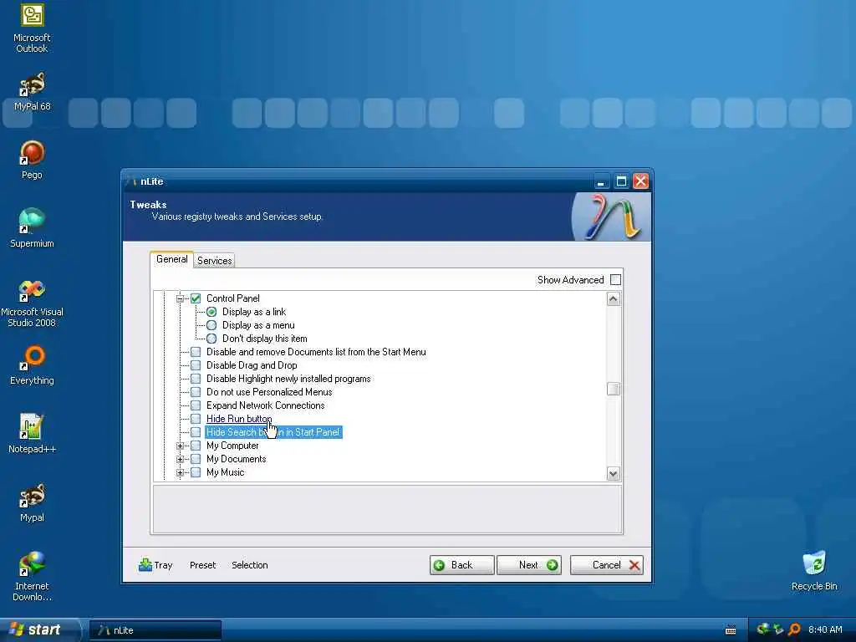Enable the Show Advanced checkbox
Viewport: 856px width, 642px height.
(616, 279)
